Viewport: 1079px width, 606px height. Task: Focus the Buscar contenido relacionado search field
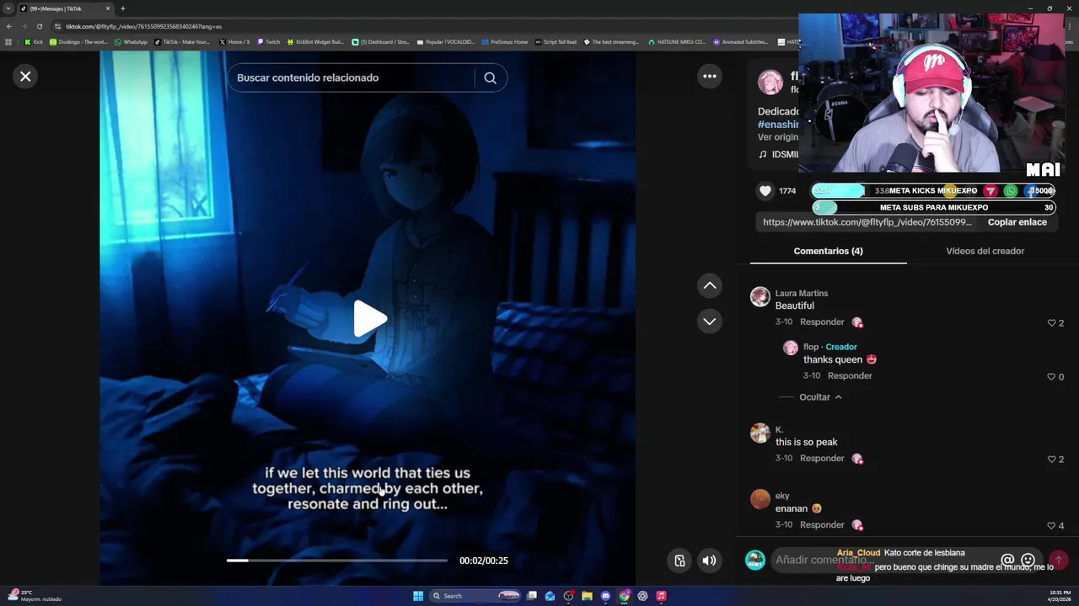[x=351, y=77]
